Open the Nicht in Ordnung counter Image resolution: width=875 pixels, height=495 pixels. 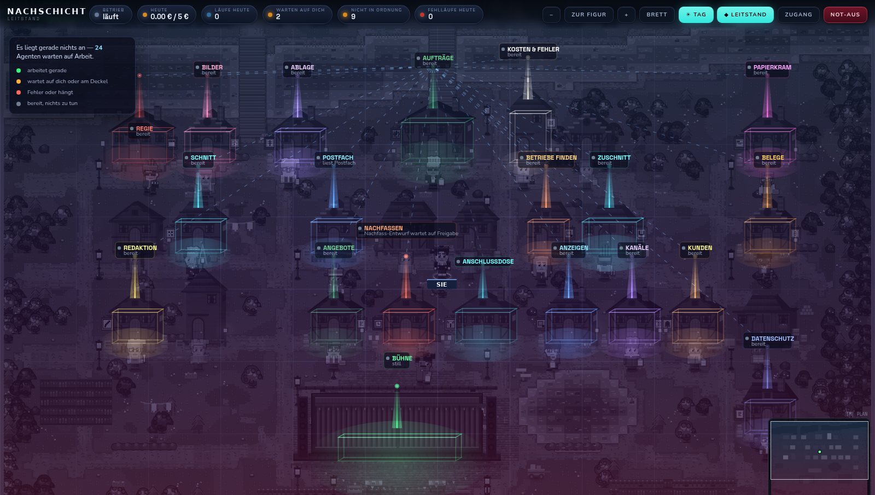[373, 14]
